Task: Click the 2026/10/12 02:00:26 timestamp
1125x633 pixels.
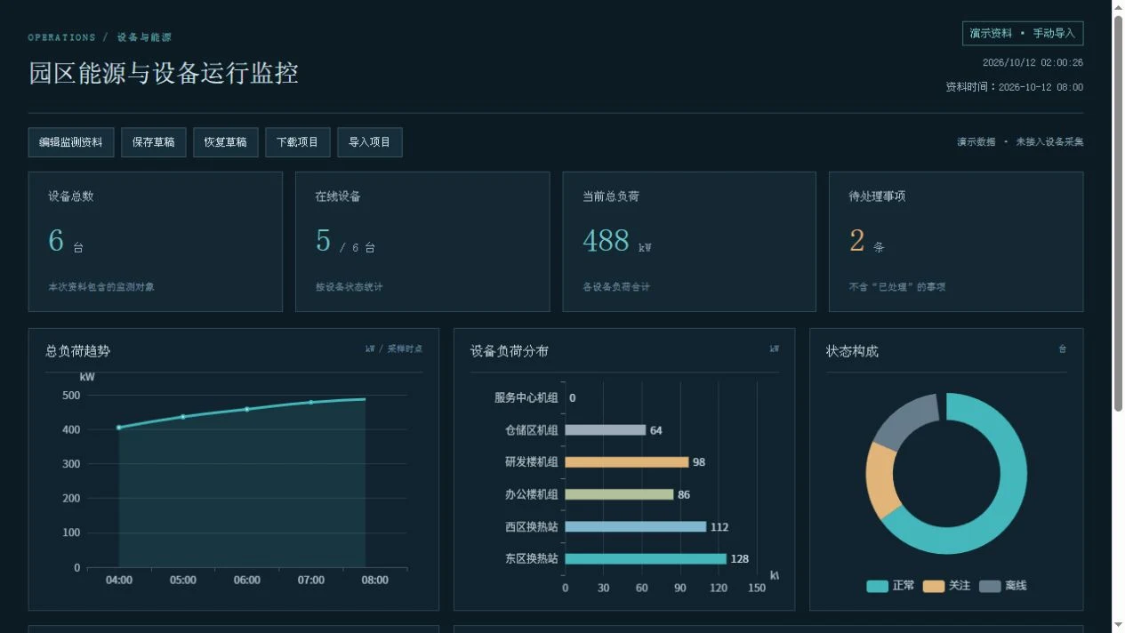Action: point(1033,63)
